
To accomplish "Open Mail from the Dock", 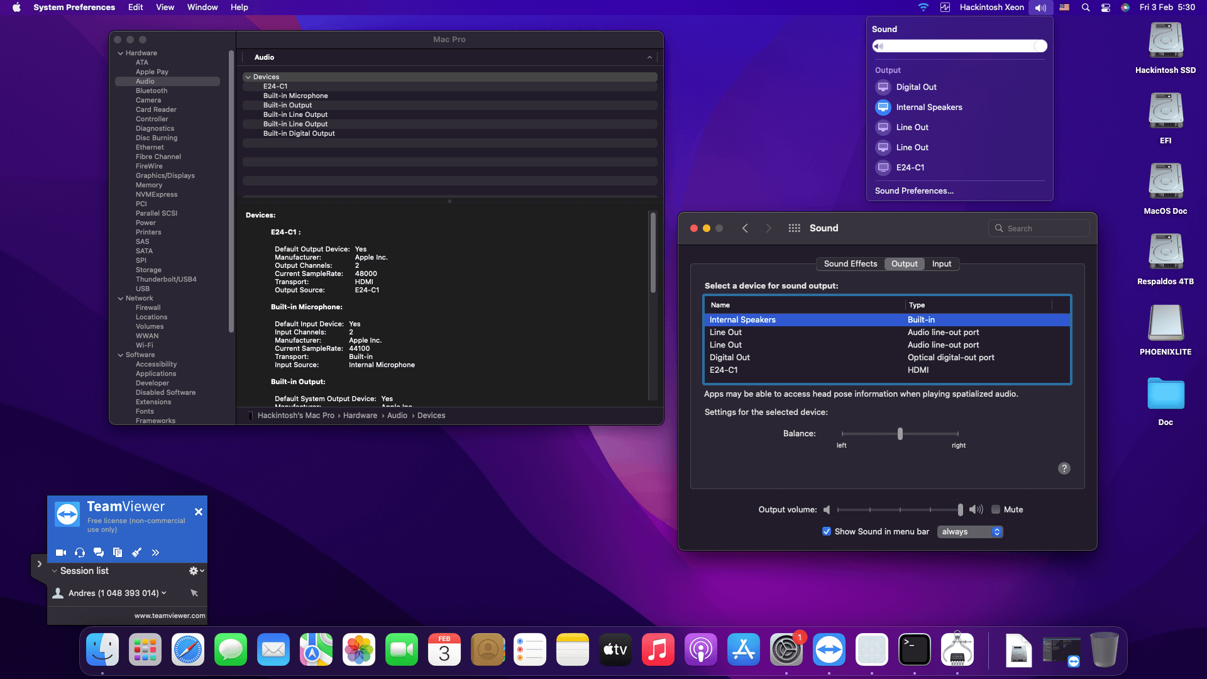I will pos(273,650).
